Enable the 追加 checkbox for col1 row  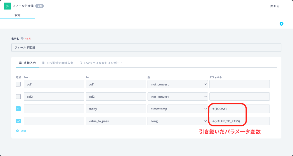coord(18,84)
